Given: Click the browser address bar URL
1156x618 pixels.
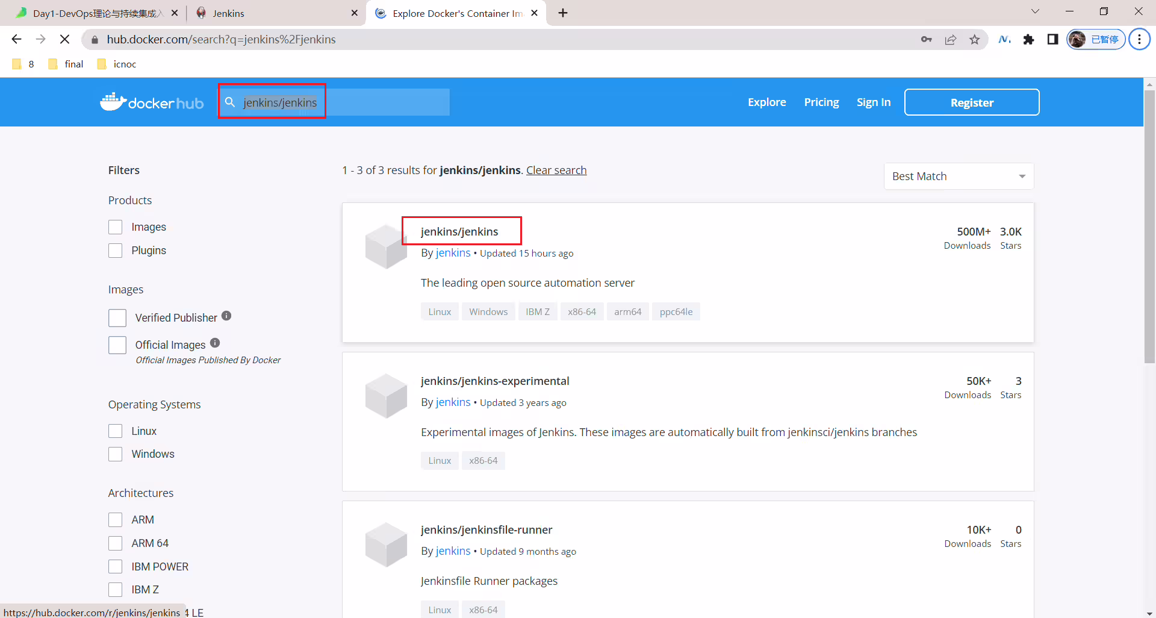Looking at the screenshot, I should pyautogui.click(x=222, y=40).
